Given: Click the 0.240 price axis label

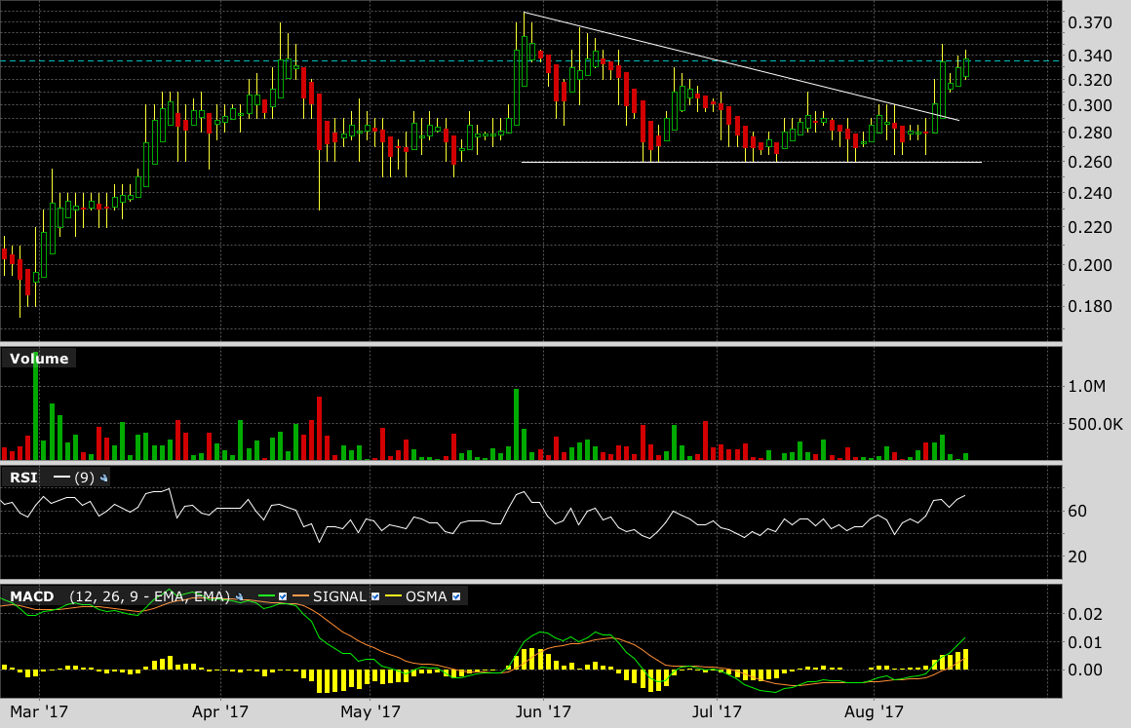Looking at the screenshot, I should pyautogui.click(x=1090, y=193).
